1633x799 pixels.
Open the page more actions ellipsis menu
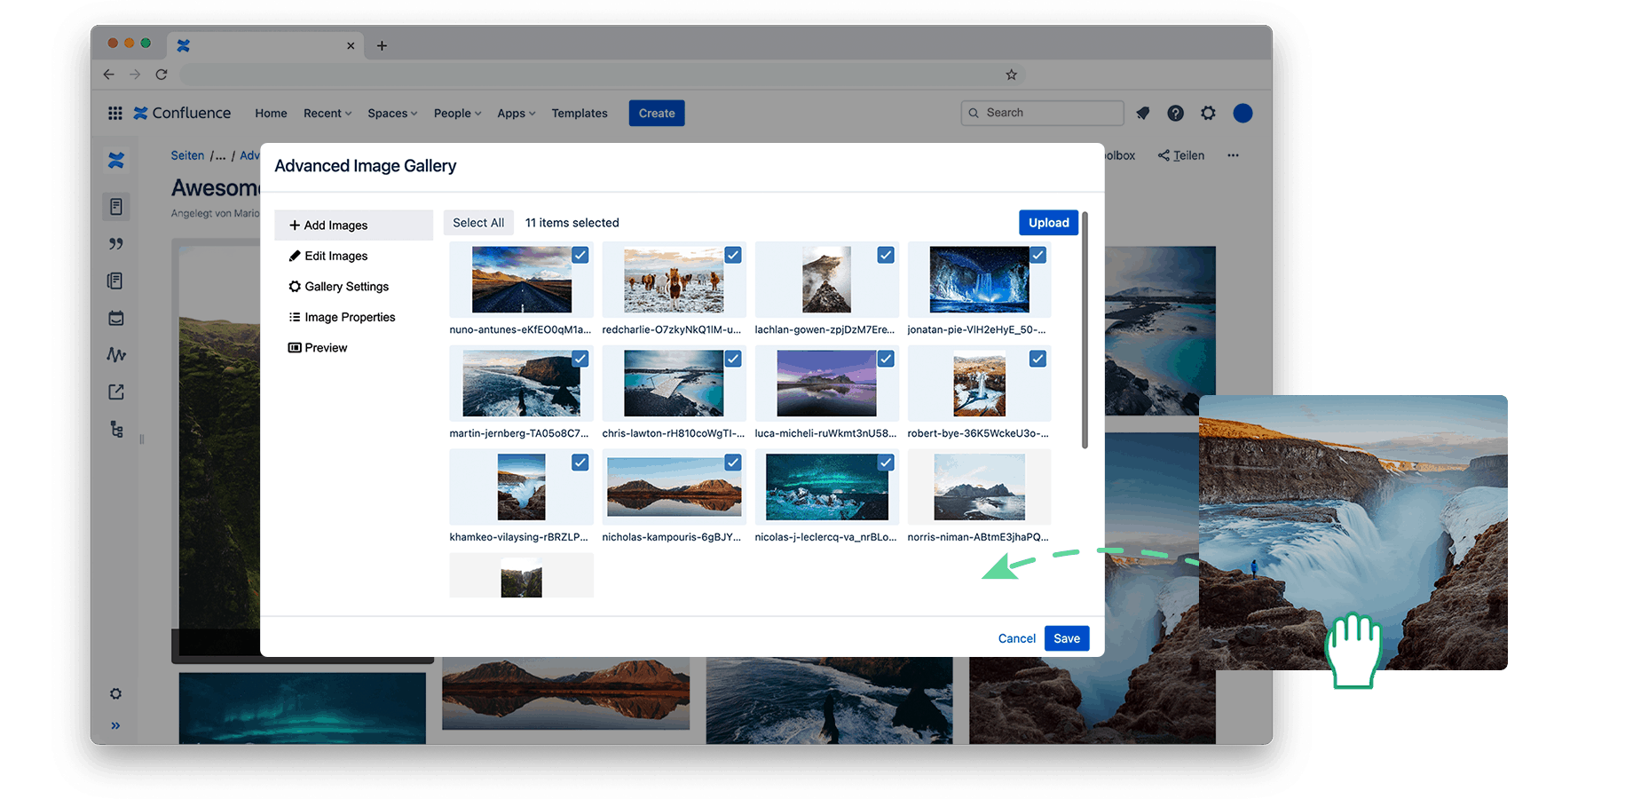(1233, 155)
